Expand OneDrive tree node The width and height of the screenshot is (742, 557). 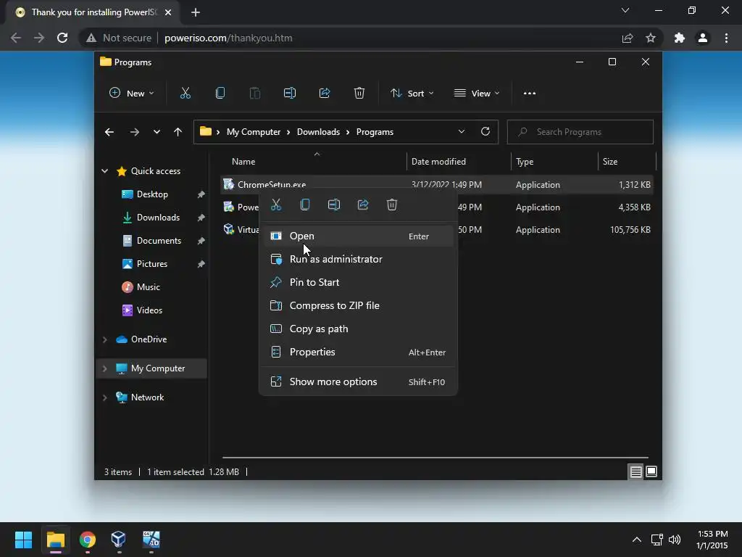pyautogui.click(x=104, y=339)
